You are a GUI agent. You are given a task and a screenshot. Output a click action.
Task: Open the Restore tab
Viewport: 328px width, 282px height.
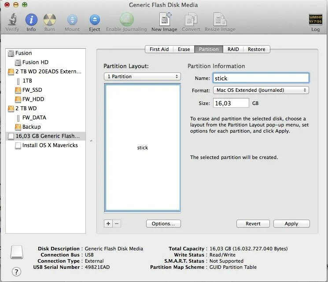(x=257, y=49)
